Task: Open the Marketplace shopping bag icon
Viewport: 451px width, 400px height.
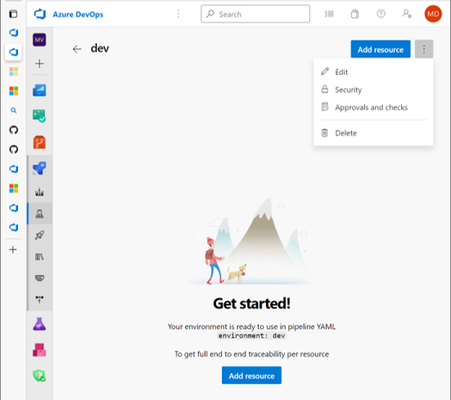Action: (355, 14)
